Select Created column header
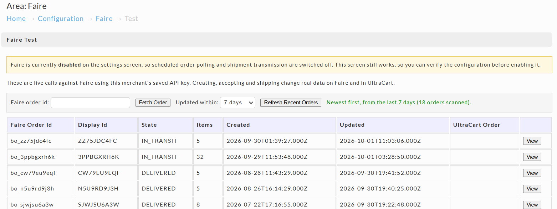557x209 pixels. coord(280,125)
